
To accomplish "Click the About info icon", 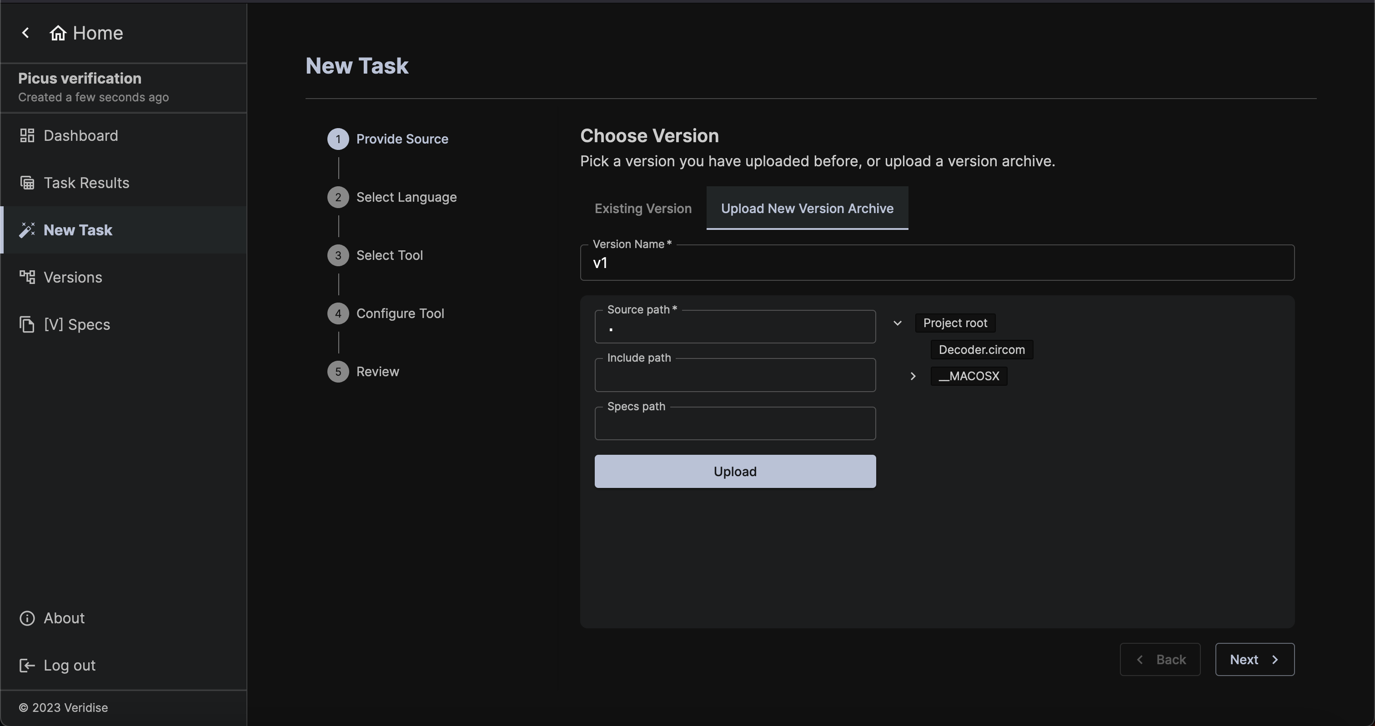I will (x=27, y=618).
